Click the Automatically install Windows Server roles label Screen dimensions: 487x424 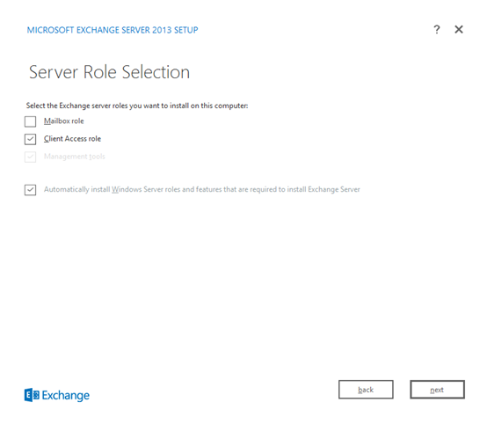(202, 189)
